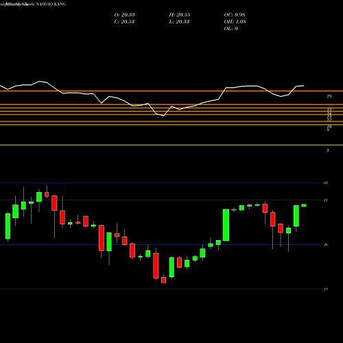Click the 'O: 20.33' open price value

tap(124, 14)
